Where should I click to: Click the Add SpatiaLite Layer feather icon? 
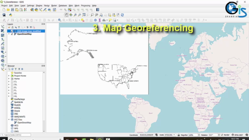(x=3, y=44)
